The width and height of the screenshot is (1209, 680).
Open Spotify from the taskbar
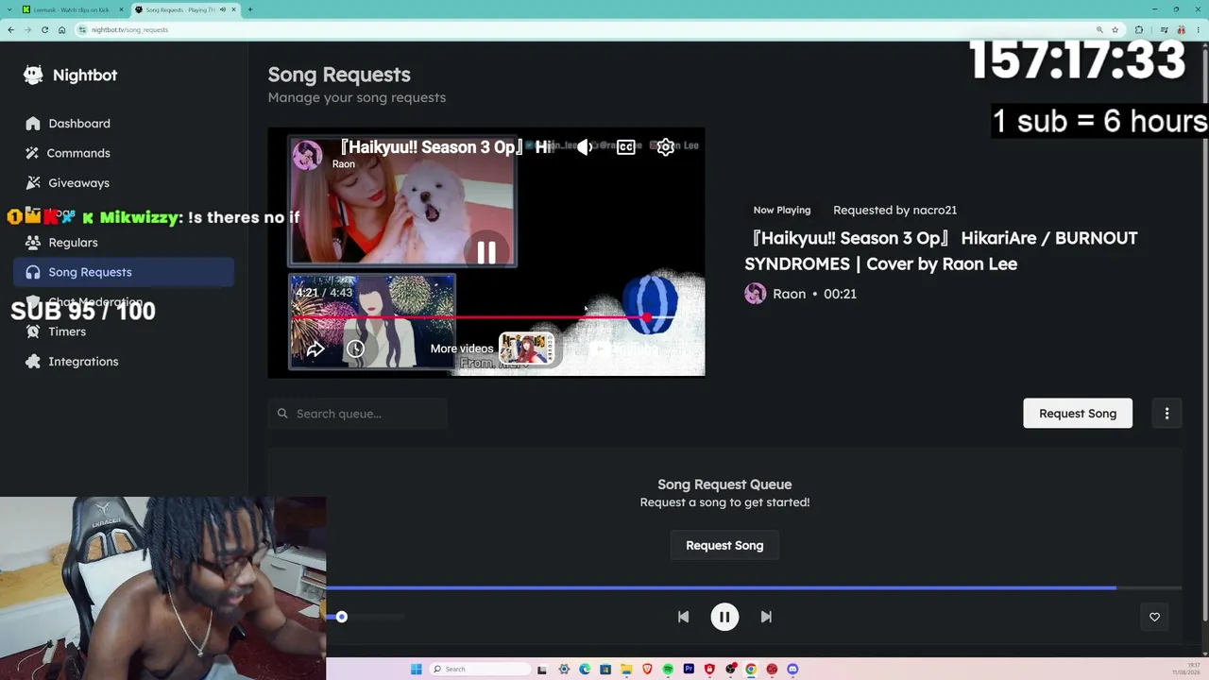pyautogui.click(x=668, y=670)
